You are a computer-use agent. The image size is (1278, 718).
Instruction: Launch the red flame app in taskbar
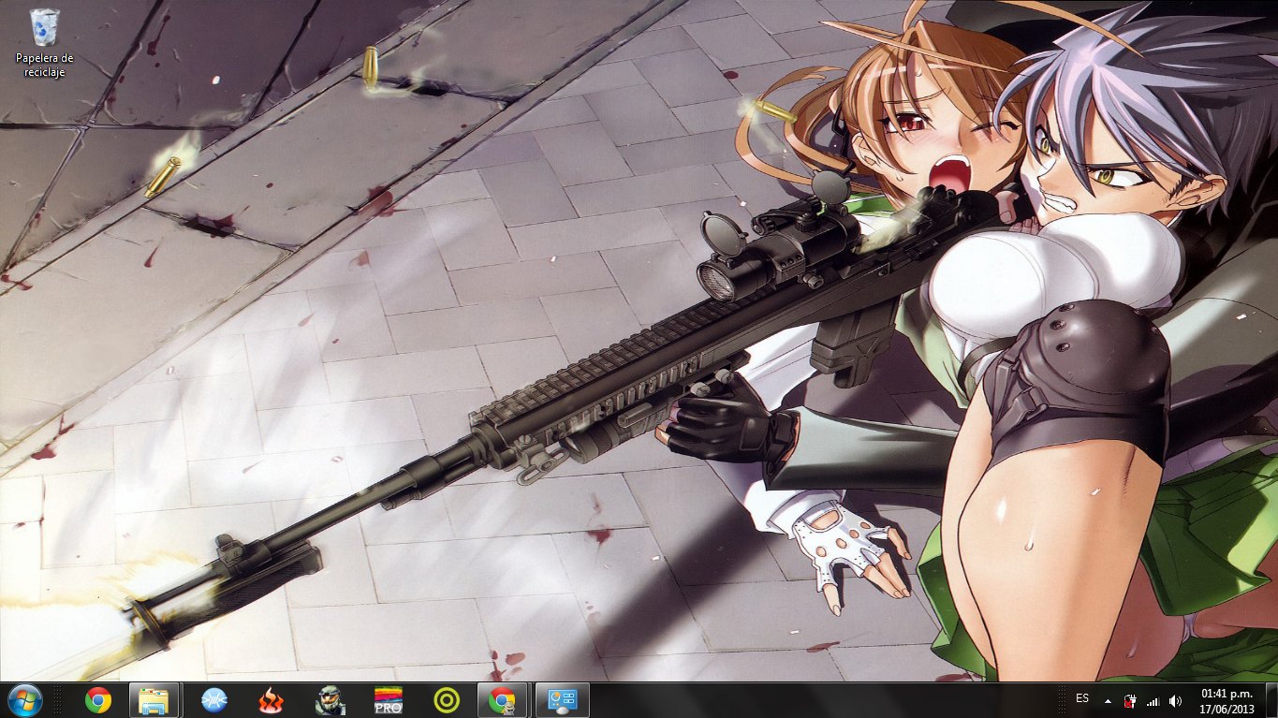click(x=272, y=700)
